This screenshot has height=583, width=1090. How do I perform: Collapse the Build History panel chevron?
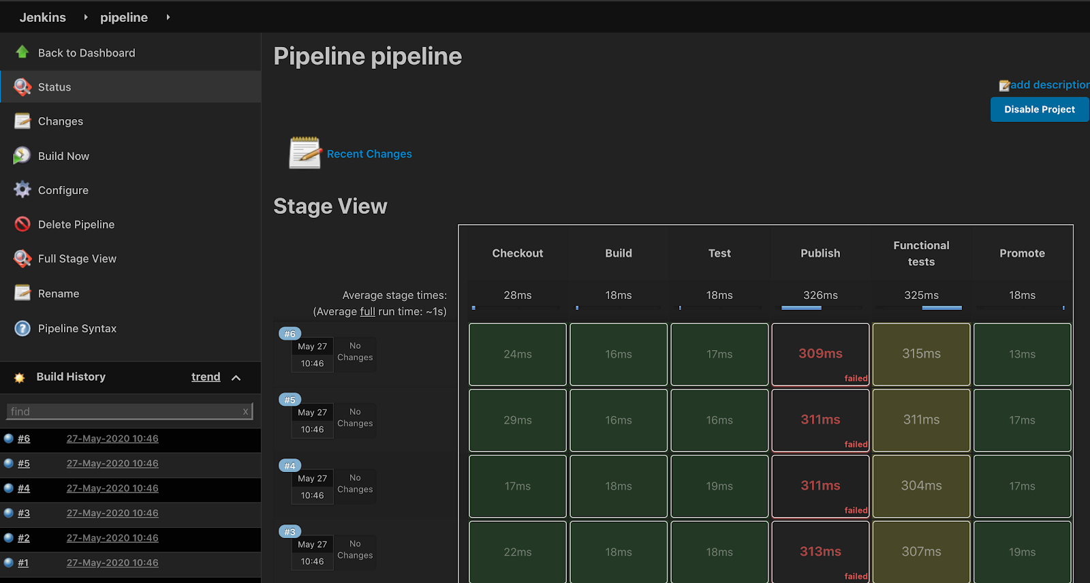(236, 377)
